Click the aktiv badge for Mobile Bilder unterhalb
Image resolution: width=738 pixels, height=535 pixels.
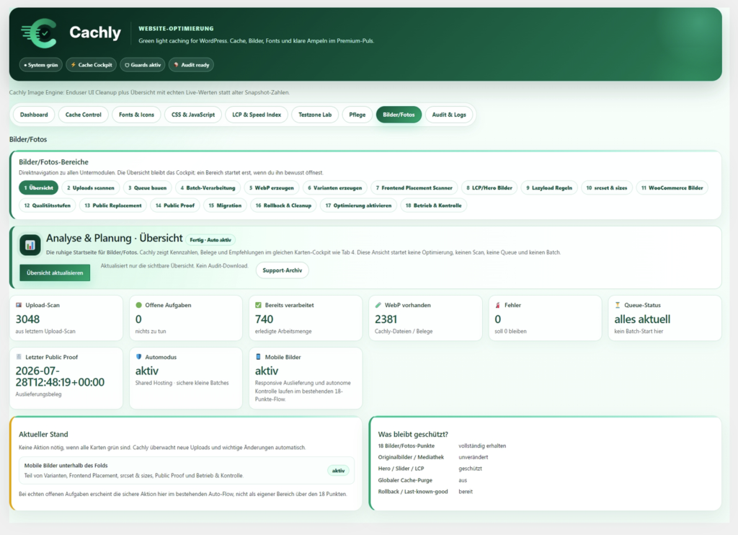[x=339, y=471]
